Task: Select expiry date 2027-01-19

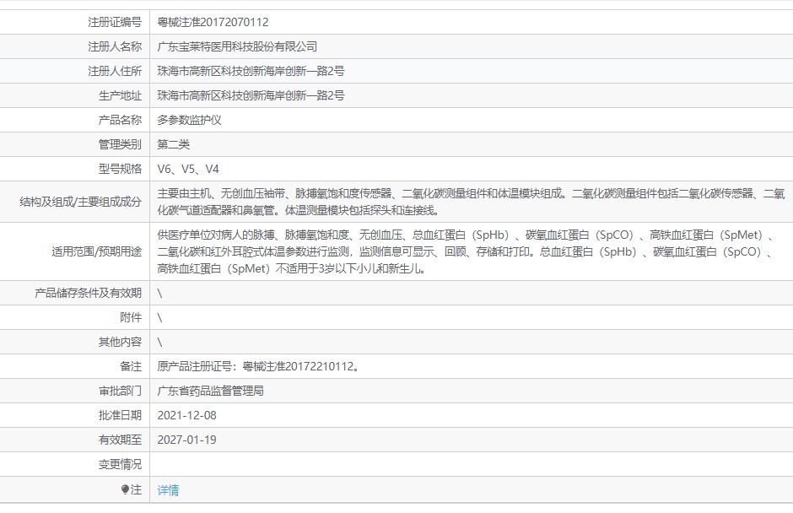Action: [186, 440]
